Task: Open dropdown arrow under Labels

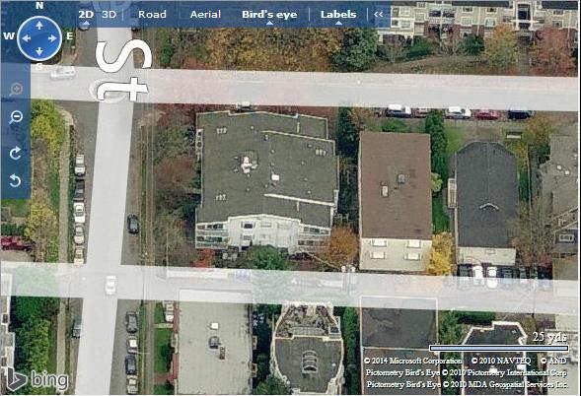Action: coord(338,23)
